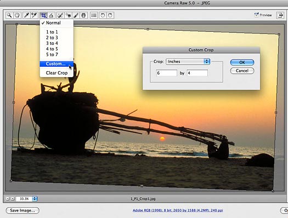288x218 pixels.
Task: Choose 4 to 5 crop ratio
Action: [57, 49]
